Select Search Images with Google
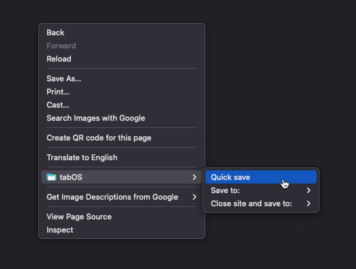The image size is (356, 269). tap(122, 118)
